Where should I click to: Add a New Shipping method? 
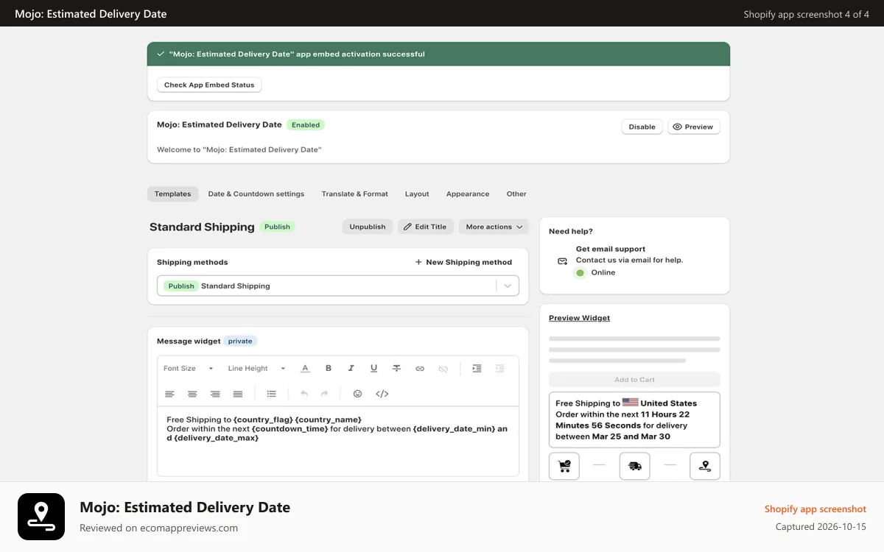click(x=463, y=262)
